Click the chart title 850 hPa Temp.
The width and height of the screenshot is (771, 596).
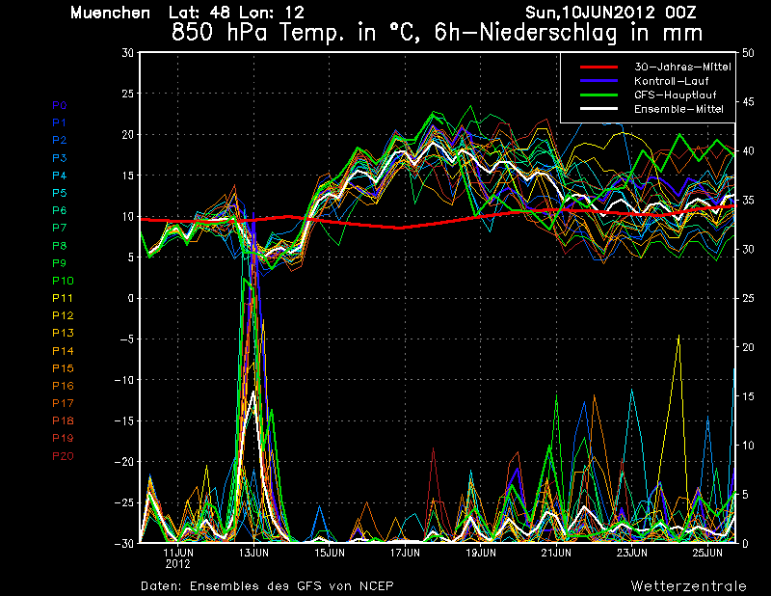(x=437, y=33)
